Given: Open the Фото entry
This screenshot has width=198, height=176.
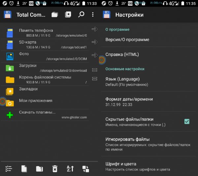Looking at the screenshot, I should [45, 56].
